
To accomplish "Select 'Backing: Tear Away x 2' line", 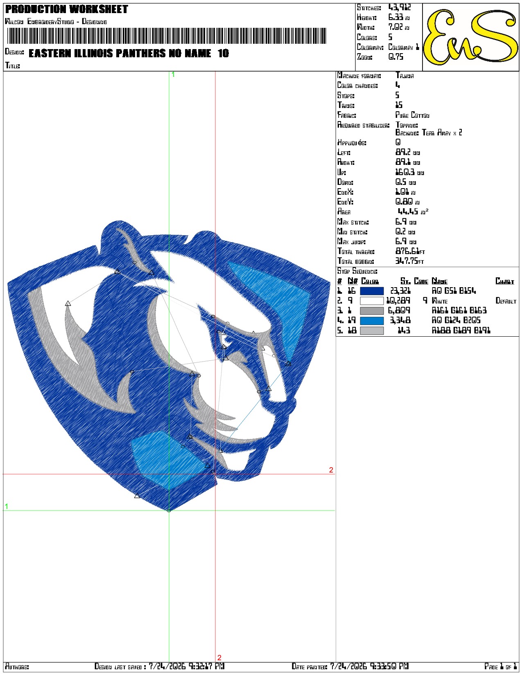I will (429, 133).
